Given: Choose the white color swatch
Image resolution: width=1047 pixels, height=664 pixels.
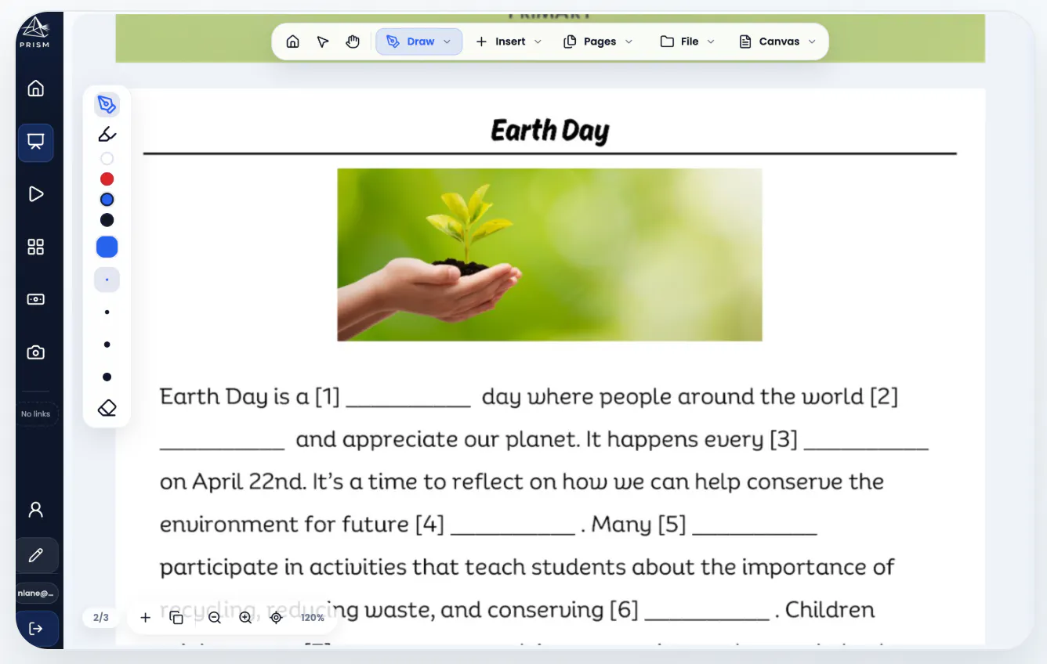Looking at the screenshot, I should (107, 159).
